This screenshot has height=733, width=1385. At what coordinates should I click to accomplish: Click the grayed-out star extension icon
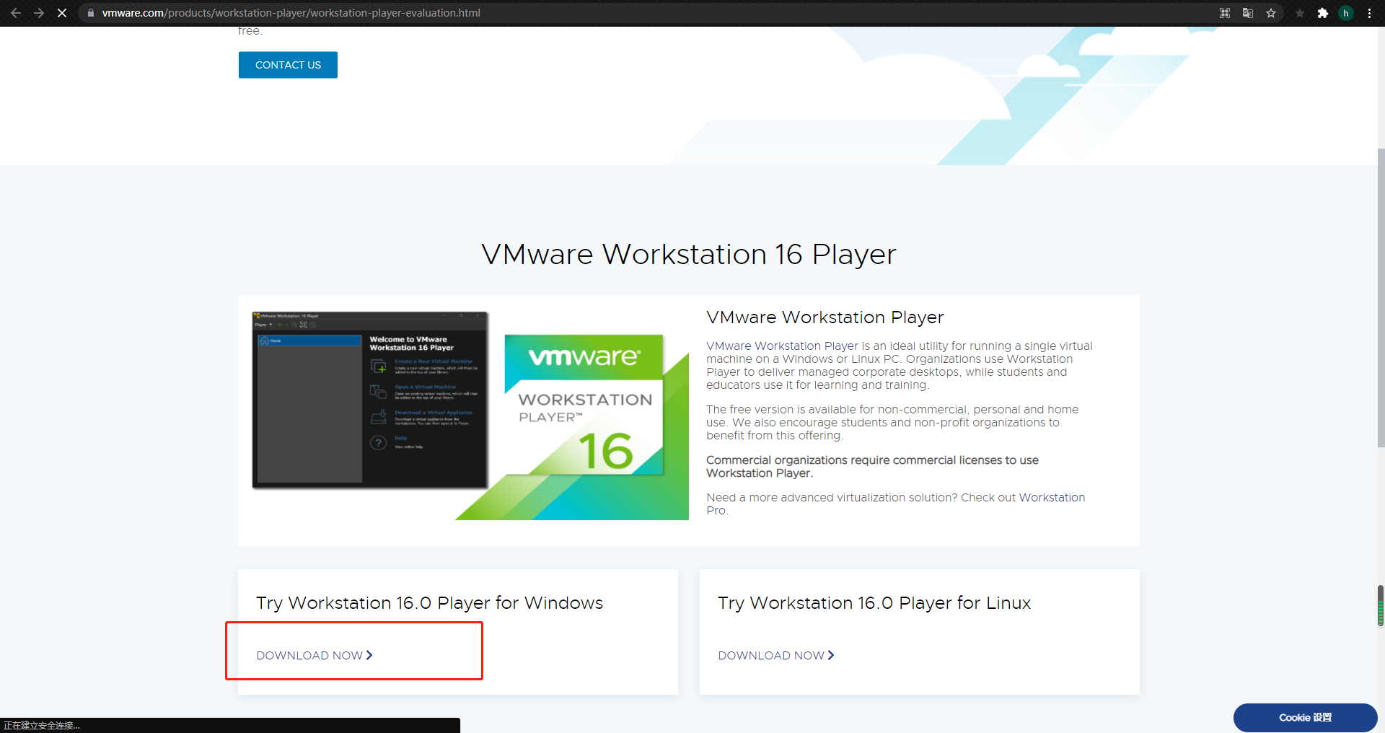[1298, 13]
